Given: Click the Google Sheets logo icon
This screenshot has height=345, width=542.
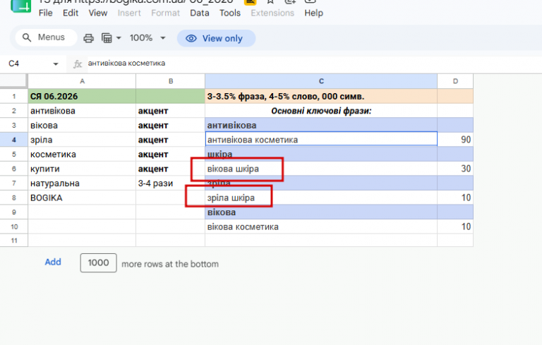Looking at the screenshot, I should tap(20, 5).
